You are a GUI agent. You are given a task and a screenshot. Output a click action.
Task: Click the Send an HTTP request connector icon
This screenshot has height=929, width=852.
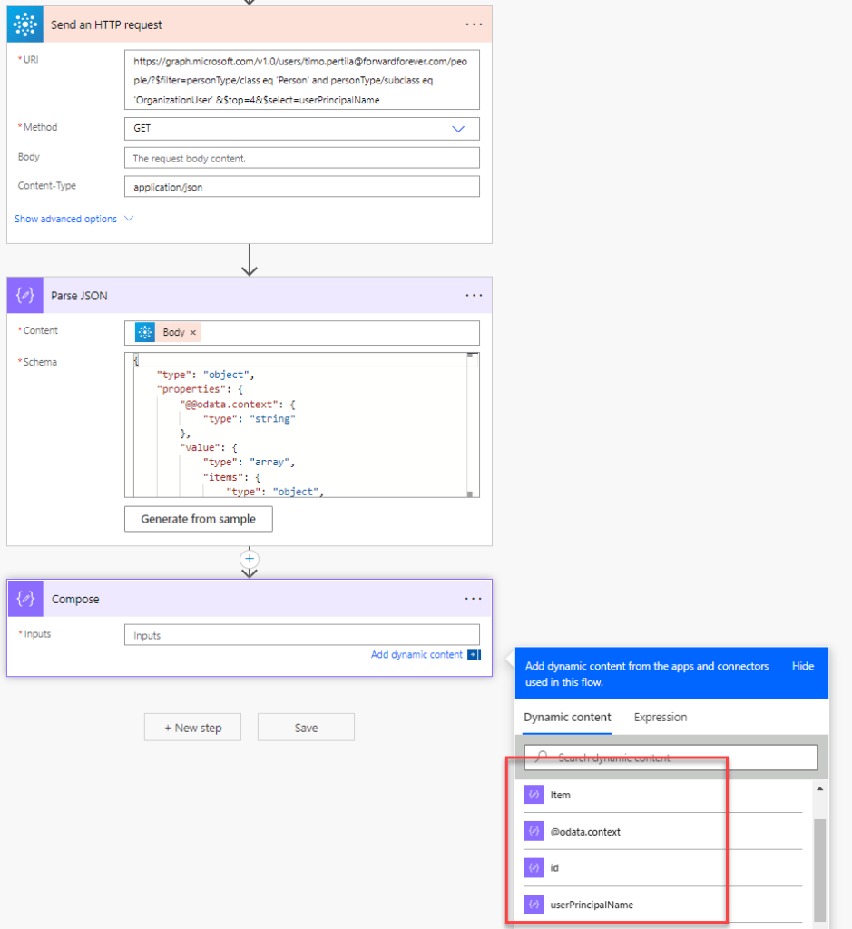[25, 24]
